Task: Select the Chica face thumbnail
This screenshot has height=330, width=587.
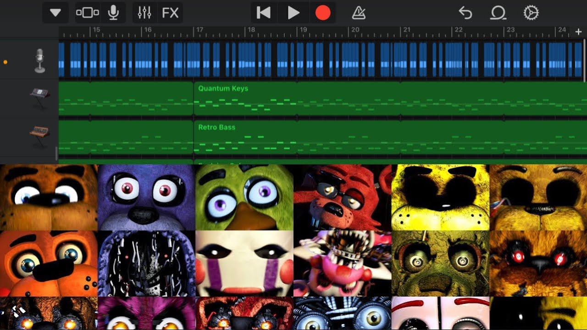Action: pyautogui.click(x=244, y=197)
